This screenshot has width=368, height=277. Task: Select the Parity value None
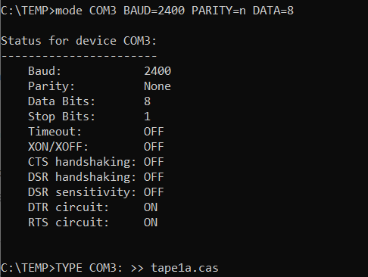(157, 86)
